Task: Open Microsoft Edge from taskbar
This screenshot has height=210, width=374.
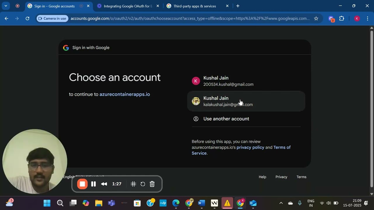Action: click(176, 203)
